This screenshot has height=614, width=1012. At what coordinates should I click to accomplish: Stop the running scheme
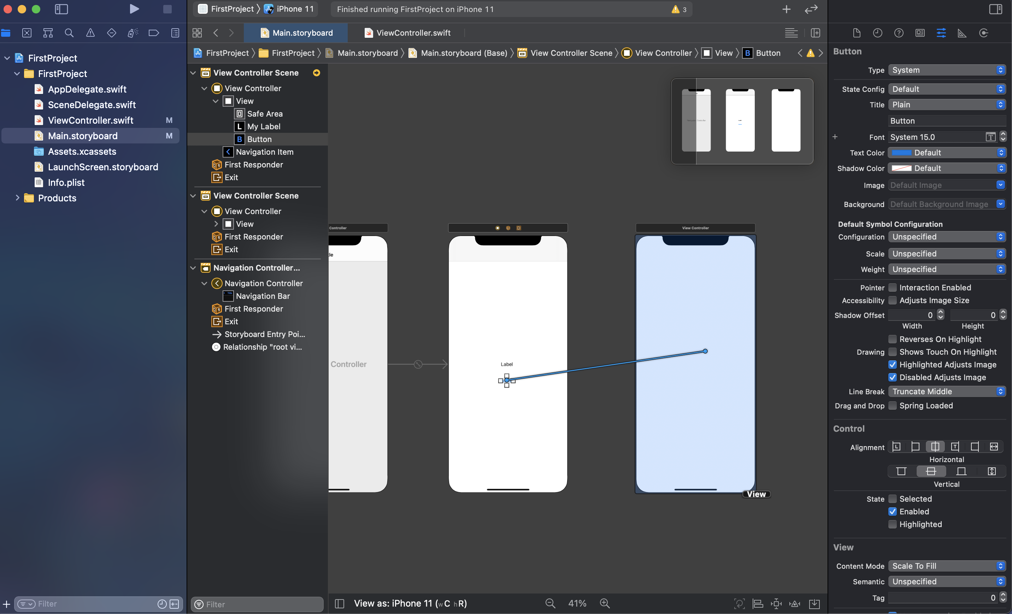click(x=167, y=9)
